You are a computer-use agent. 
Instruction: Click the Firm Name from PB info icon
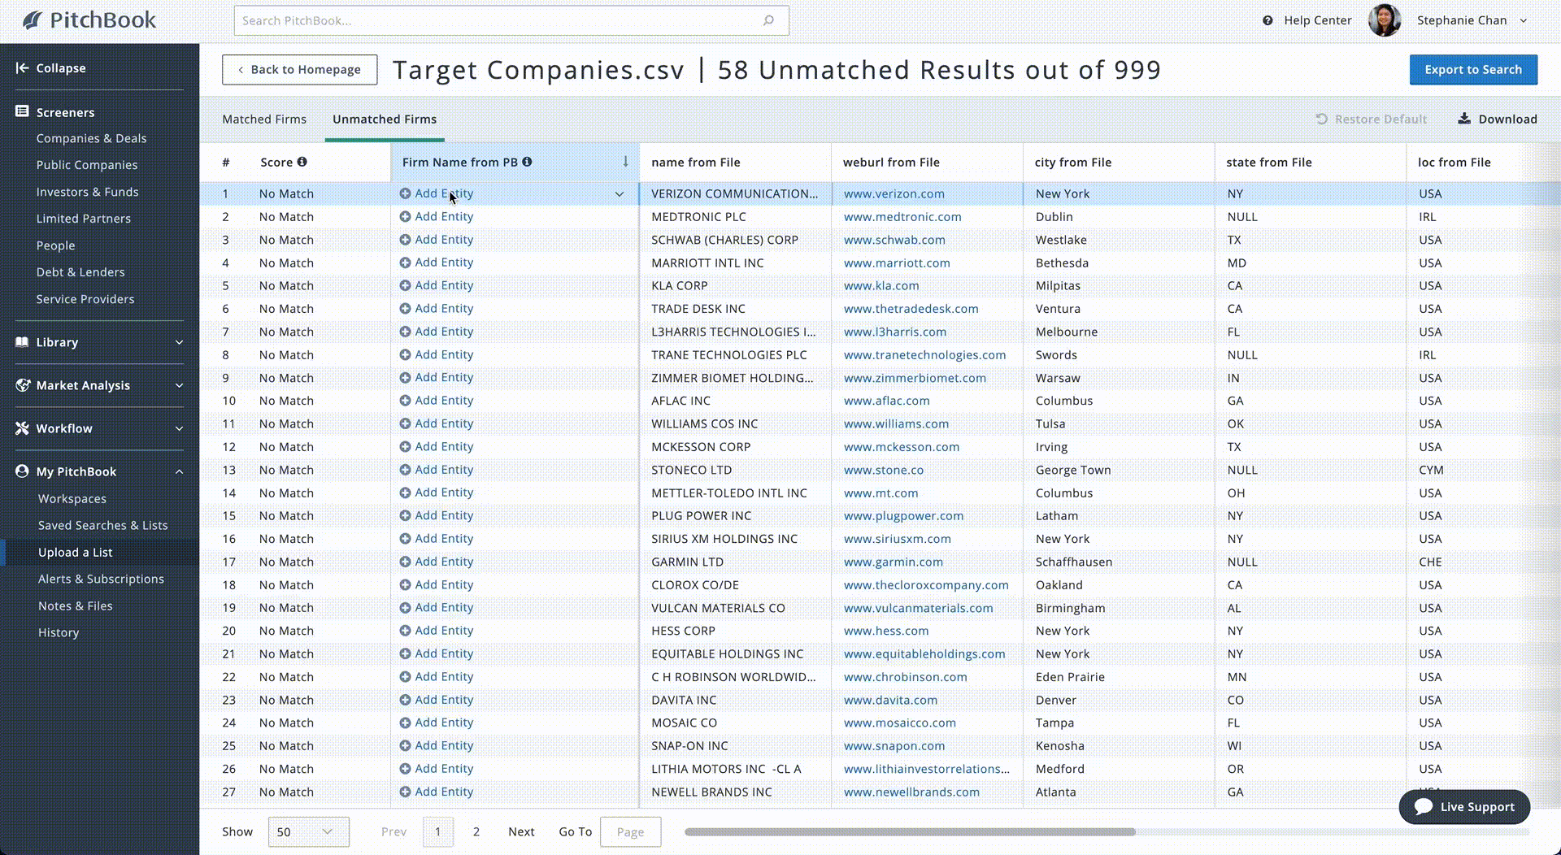tap(527, 162)
